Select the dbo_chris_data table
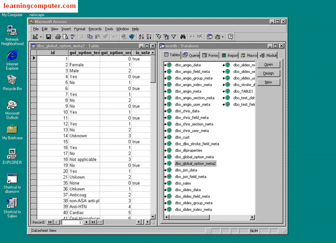336x243 pixels. coord(187,111)
